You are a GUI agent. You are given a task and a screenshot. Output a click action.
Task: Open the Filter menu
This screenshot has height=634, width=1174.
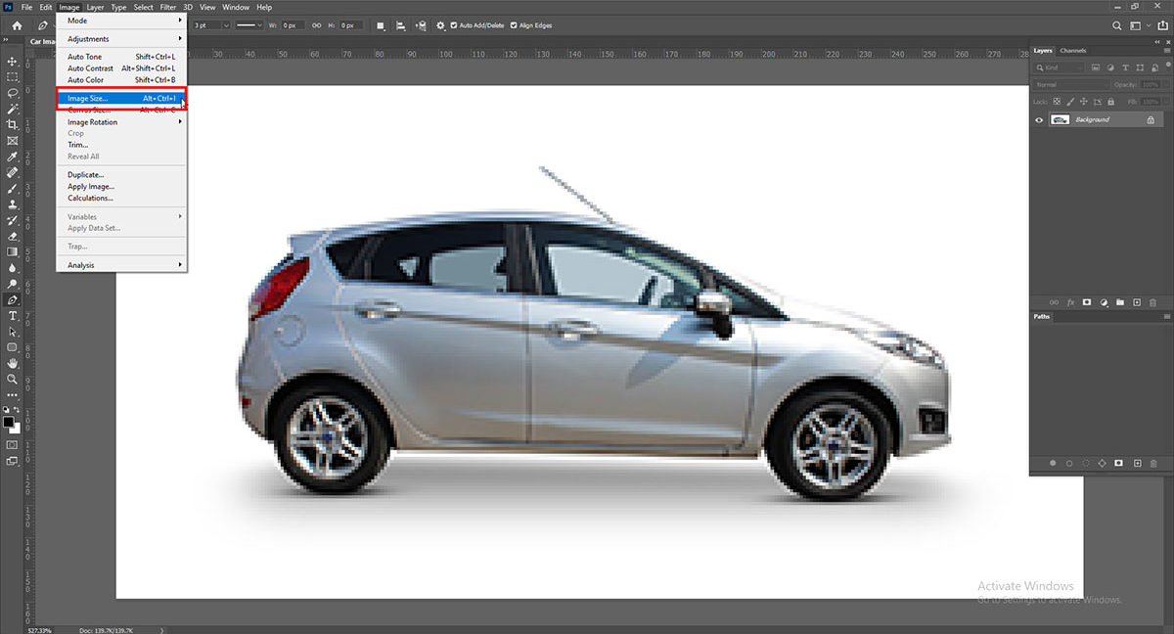tap(168, 6)
